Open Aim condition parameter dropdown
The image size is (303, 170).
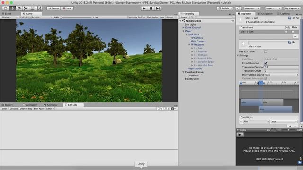(256, 122)
